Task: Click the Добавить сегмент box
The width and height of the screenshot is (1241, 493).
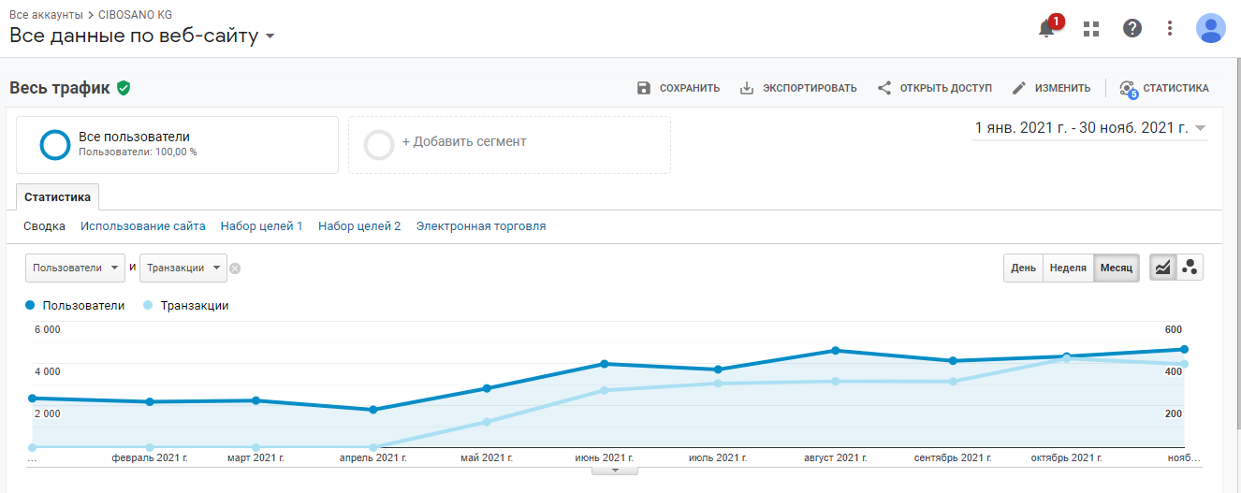Action: pyautogui.click(x=509, y=145)
